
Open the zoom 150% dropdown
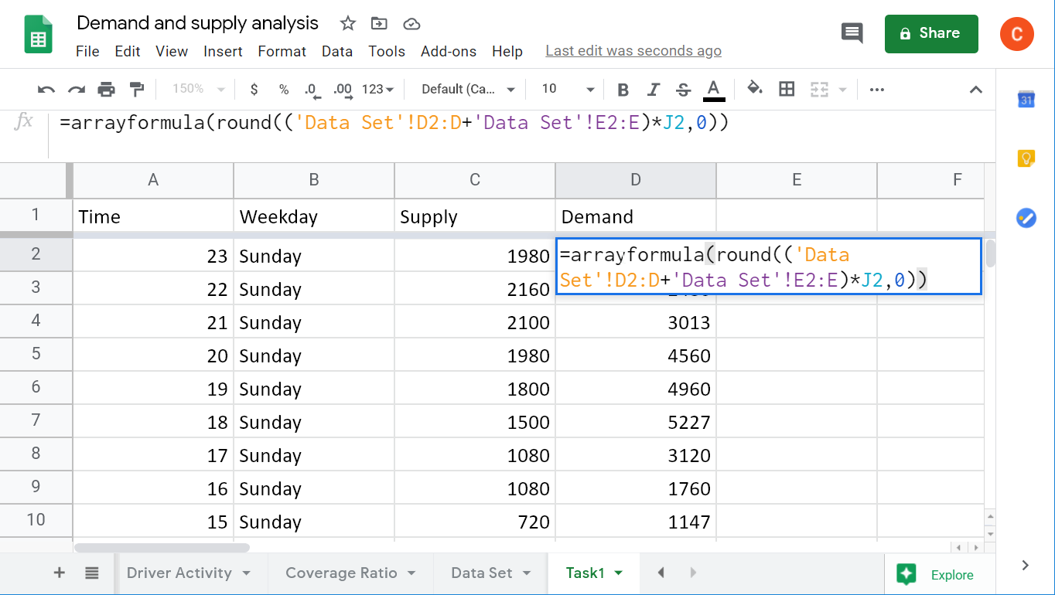(x=198, y=89)
